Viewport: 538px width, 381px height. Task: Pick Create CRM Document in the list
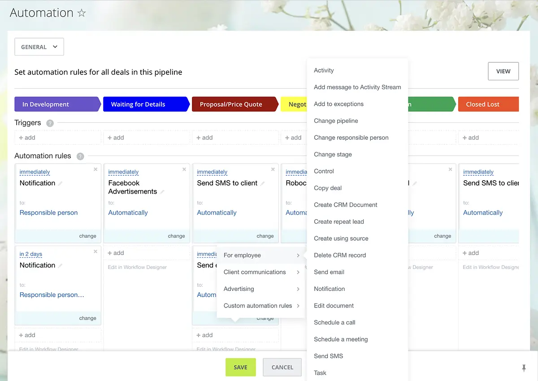point(345,205)
